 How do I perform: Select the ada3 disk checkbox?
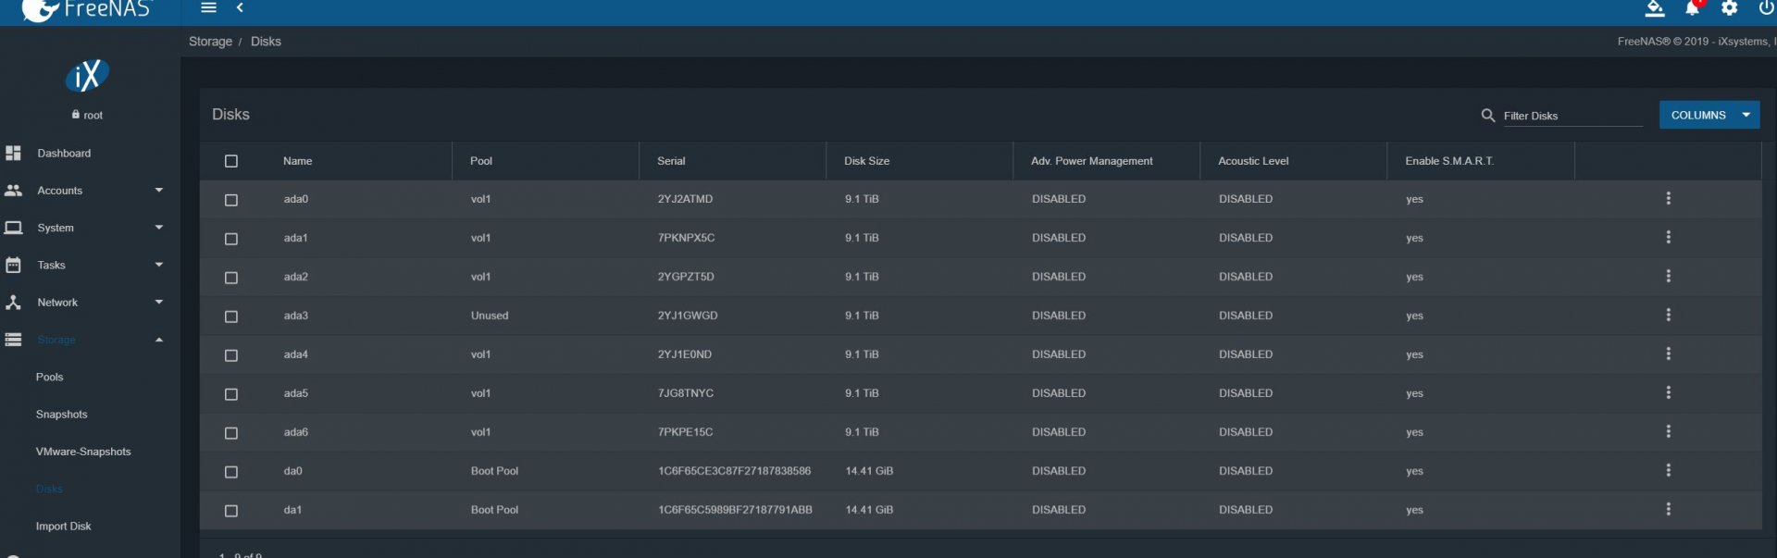point(231,316)
